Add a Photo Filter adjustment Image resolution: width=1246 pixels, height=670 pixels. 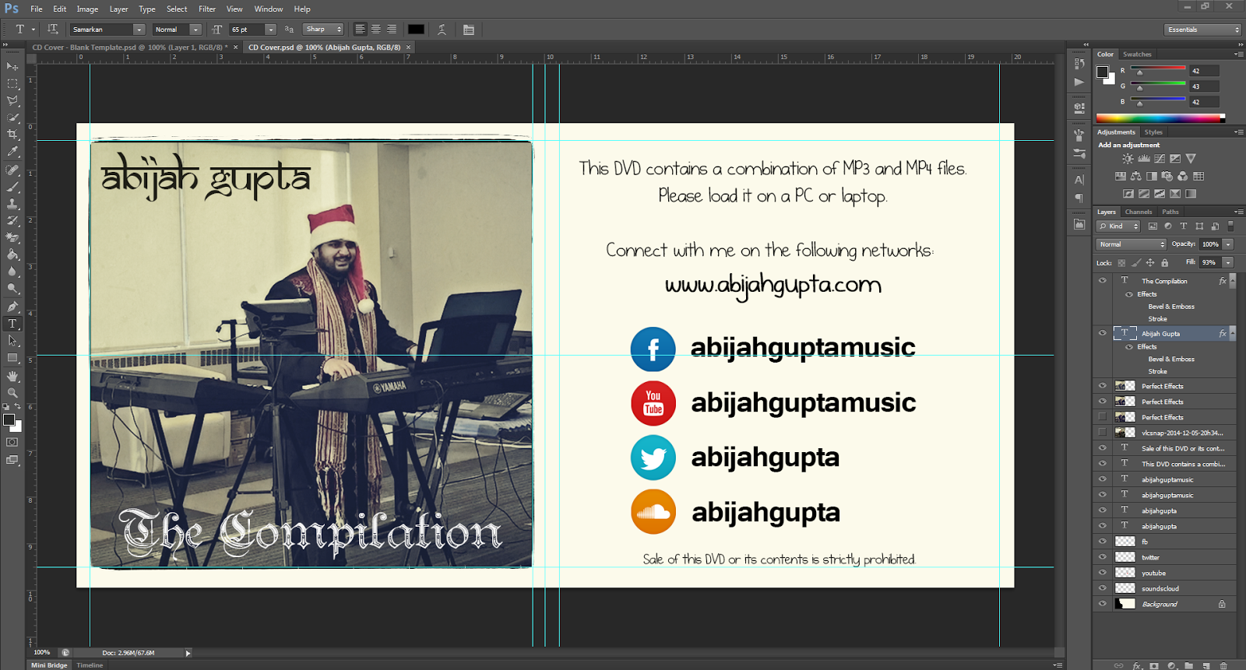[x=1167, y=176]
